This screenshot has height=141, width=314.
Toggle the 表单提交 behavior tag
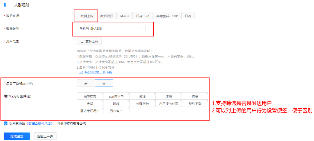coord(90,96)
